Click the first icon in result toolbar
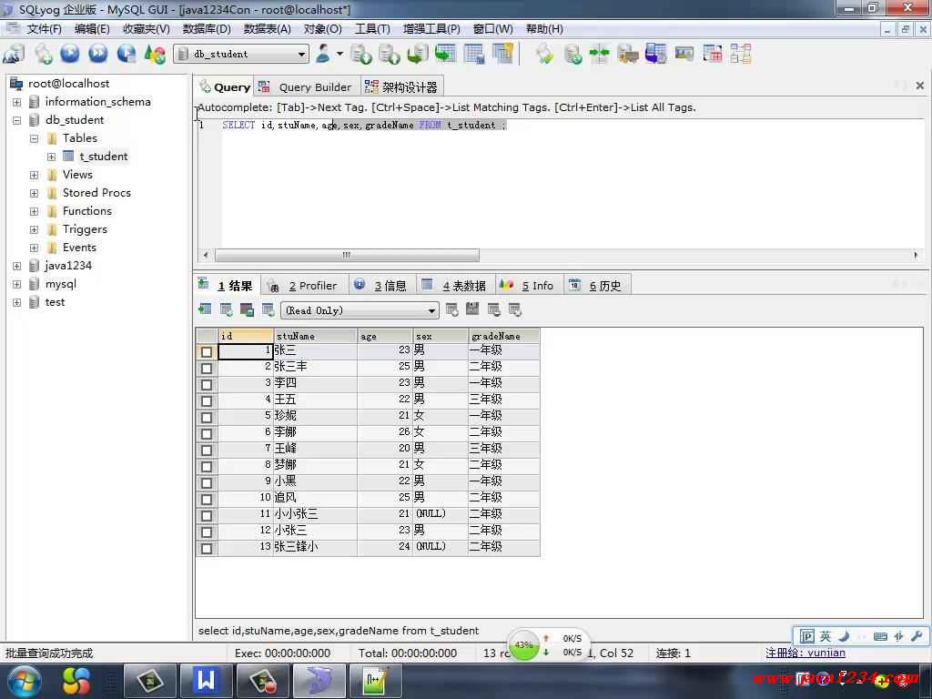 tap(205, 310)
